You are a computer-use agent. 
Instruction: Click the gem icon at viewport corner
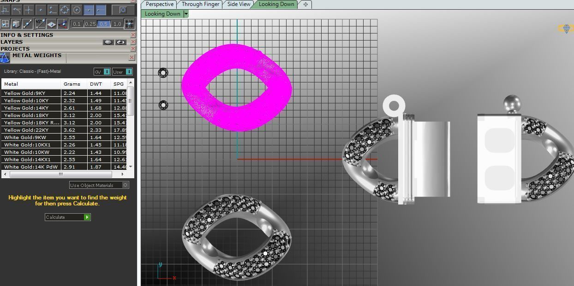[x=566, y=29]
